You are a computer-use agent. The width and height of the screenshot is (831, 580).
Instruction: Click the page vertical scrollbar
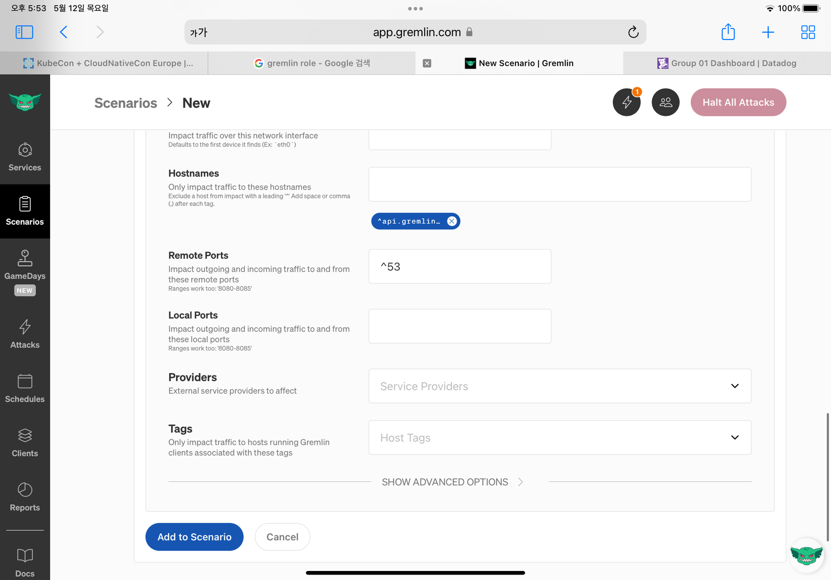(828, 477)
